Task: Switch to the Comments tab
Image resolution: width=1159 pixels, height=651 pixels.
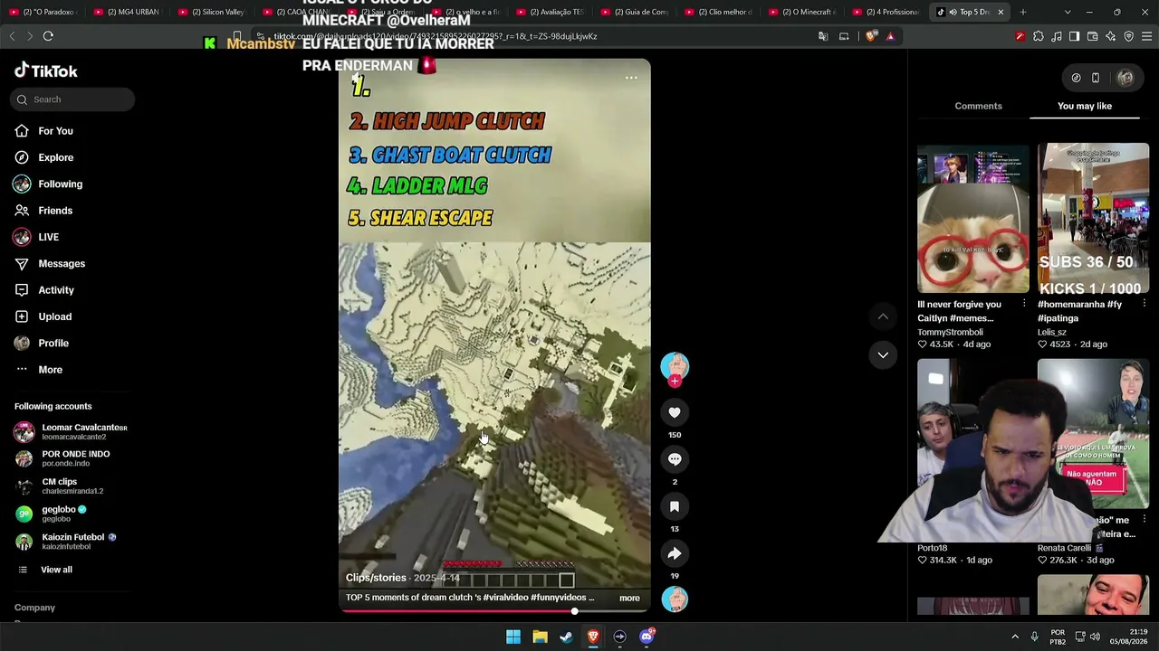Action: (978, 106)
